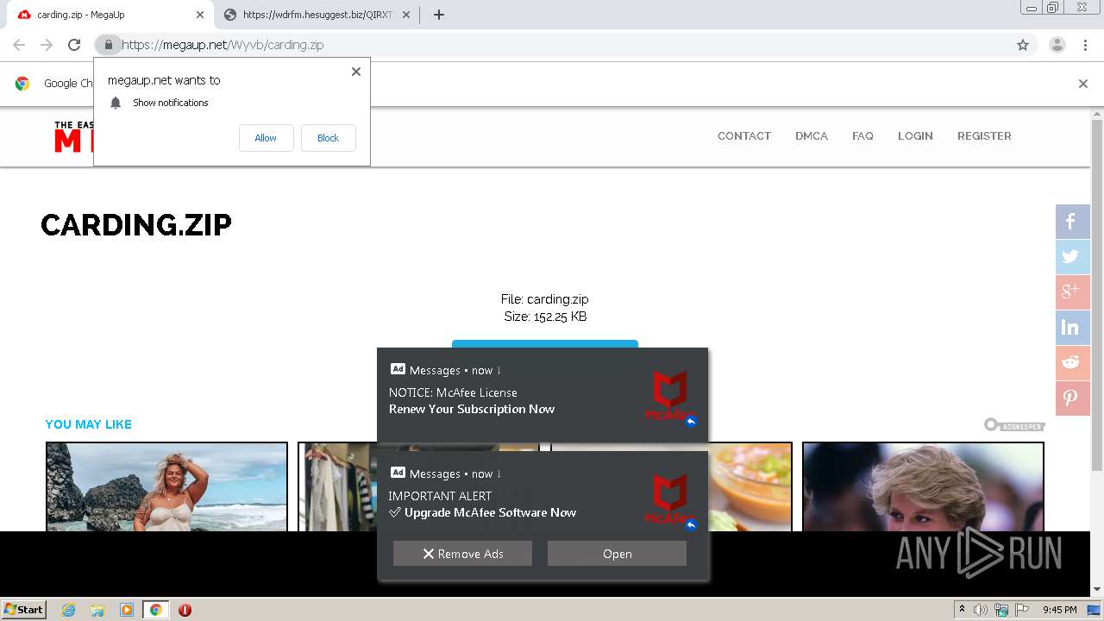Open the blonde woman portrait thumbnail
The width and height of the screenshot is (1104, 621).
tap(923, 486)
